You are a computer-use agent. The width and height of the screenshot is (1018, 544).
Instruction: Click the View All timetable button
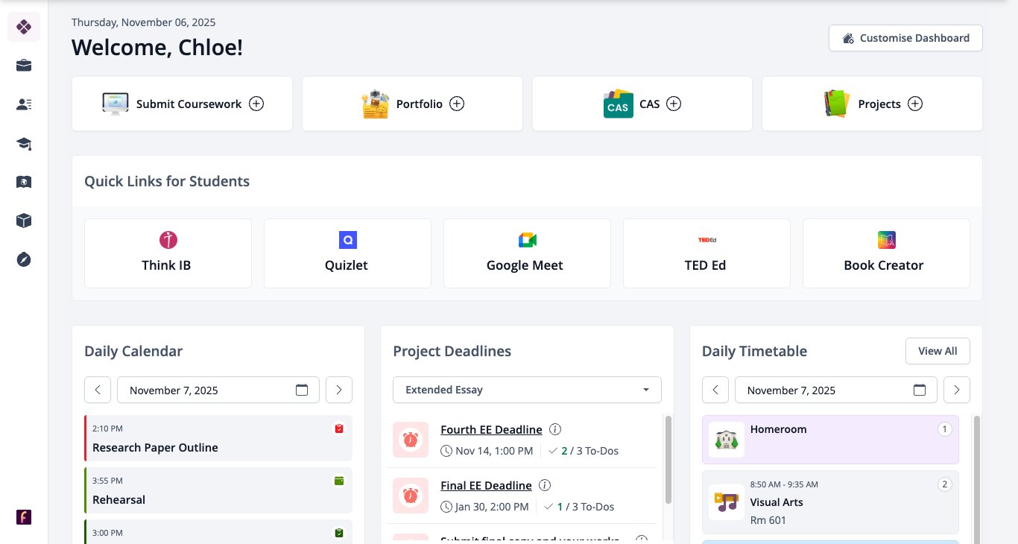938,351
